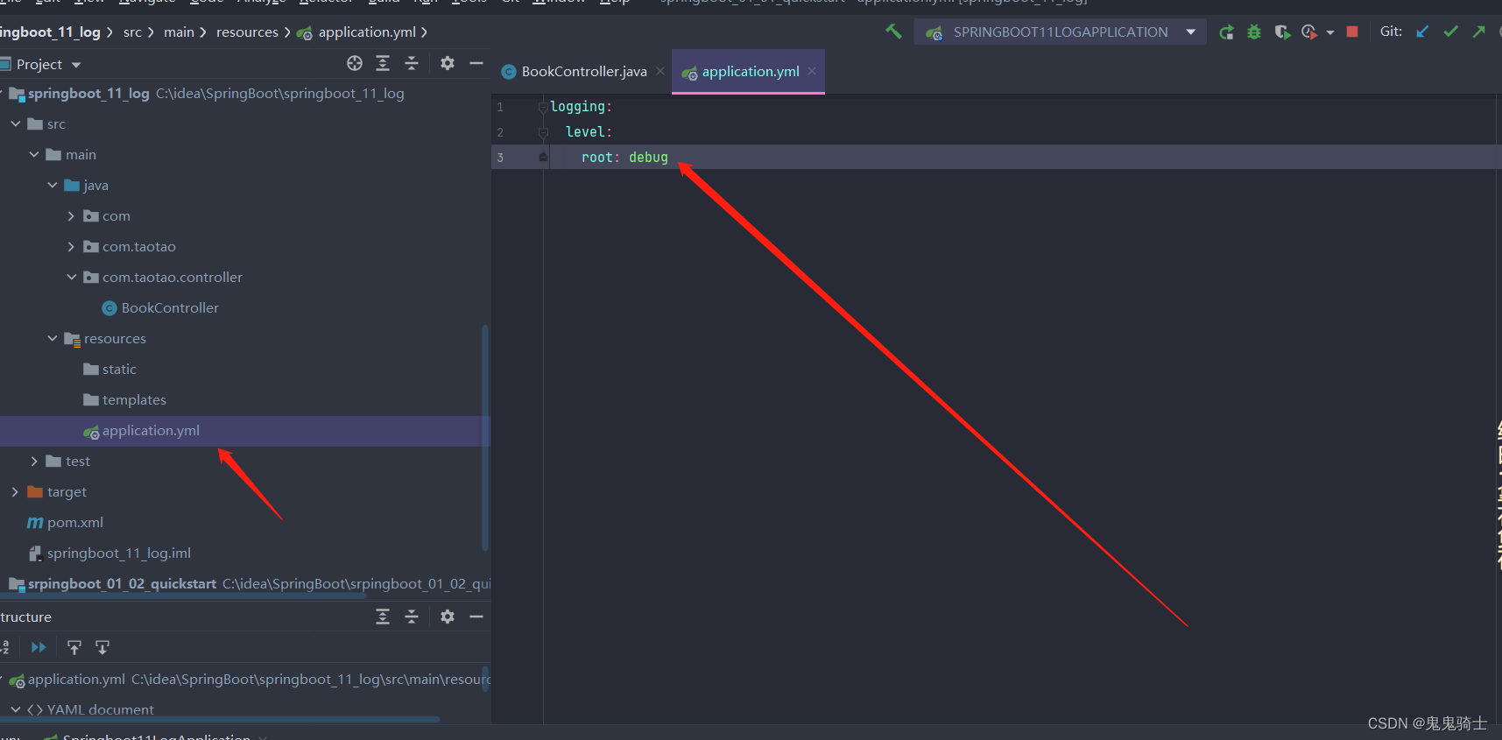
Task: Expand all in Structure panel
Action: (x=383, y=617)
